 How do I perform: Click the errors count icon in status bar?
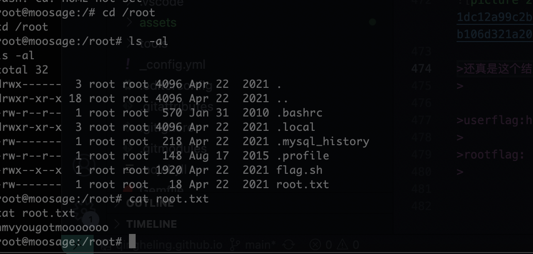coord(315,245)
